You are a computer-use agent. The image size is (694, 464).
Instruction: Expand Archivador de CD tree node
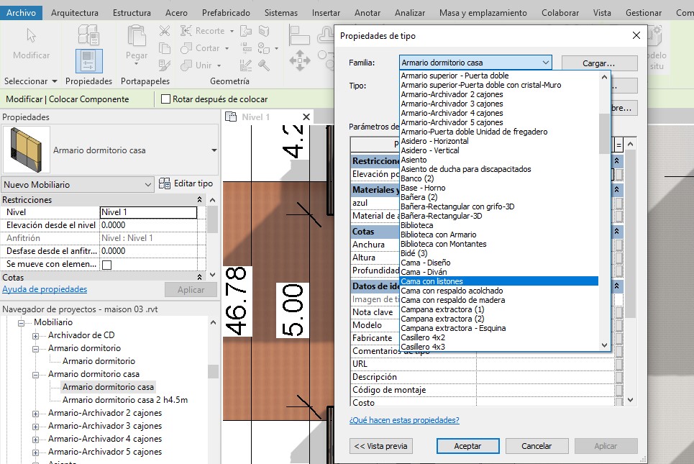click(x=36, y=335)
